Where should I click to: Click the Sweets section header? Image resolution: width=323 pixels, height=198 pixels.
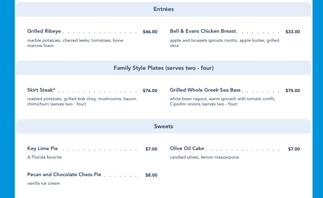(x=163, y=127)
